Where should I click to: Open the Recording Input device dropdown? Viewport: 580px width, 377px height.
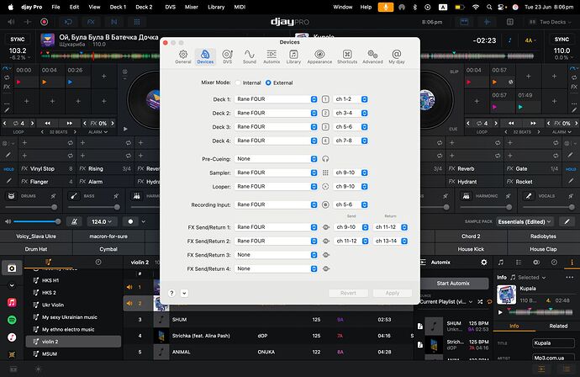276,204
